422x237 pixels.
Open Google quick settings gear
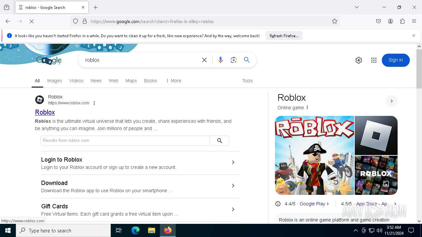(359, 60)
